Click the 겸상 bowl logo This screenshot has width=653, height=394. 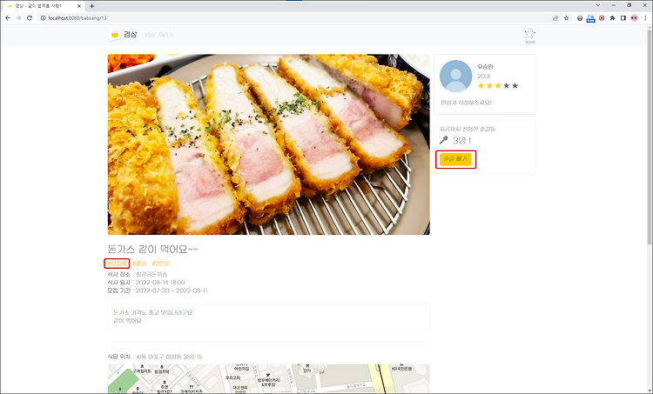115,35
